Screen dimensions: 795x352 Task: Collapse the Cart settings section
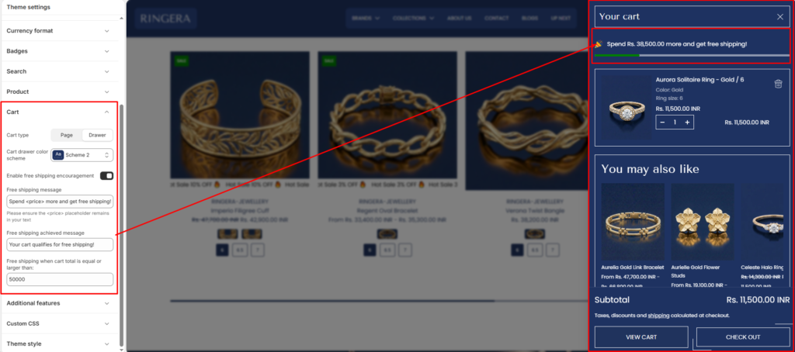(59, 112)
